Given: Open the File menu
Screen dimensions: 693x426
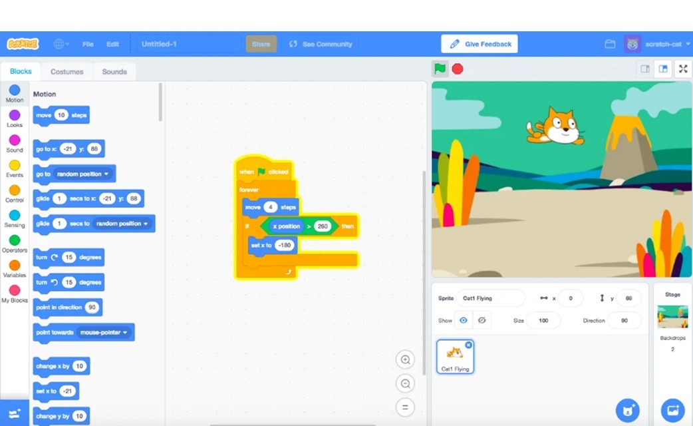Looking at the screenshot, I should (x=88, y=44).
